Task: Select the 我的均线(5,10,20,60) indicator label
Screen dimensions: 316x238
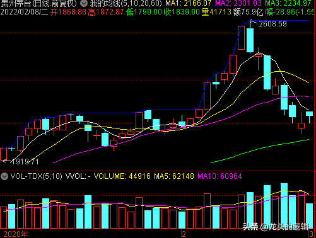Action: coord(126,3)
